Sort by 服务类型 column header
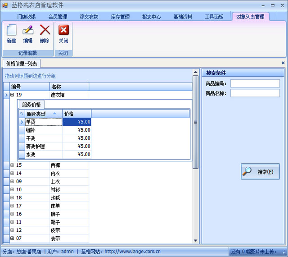This screenshot has height=257, width=288. [44, 114]
